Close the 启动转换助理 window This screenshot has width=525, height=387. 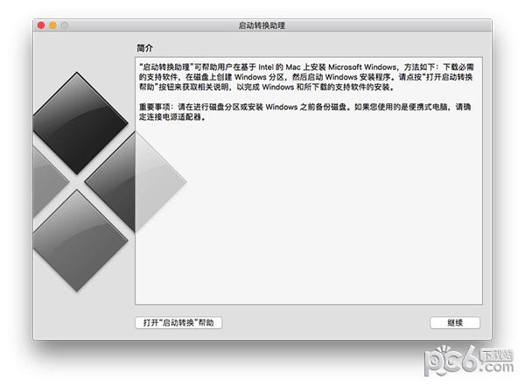(x=41, y=25)
